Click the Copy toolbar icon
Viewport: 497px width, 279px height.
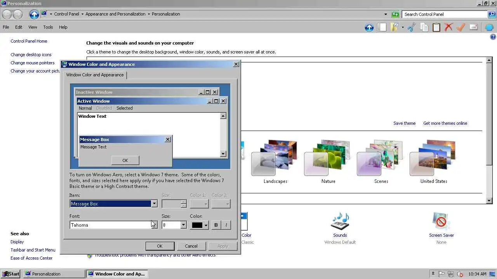point(424,27)
